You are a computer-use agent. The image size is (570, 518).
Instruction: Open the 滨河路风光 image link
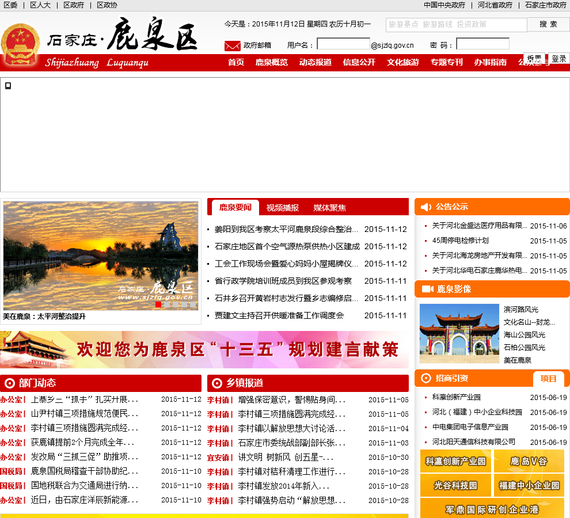coord(521,309)
